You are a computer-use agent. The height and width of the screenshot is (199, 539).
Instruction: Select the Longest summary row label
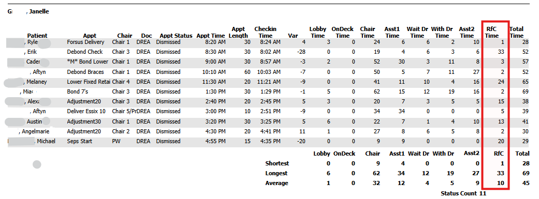(276, 173)
